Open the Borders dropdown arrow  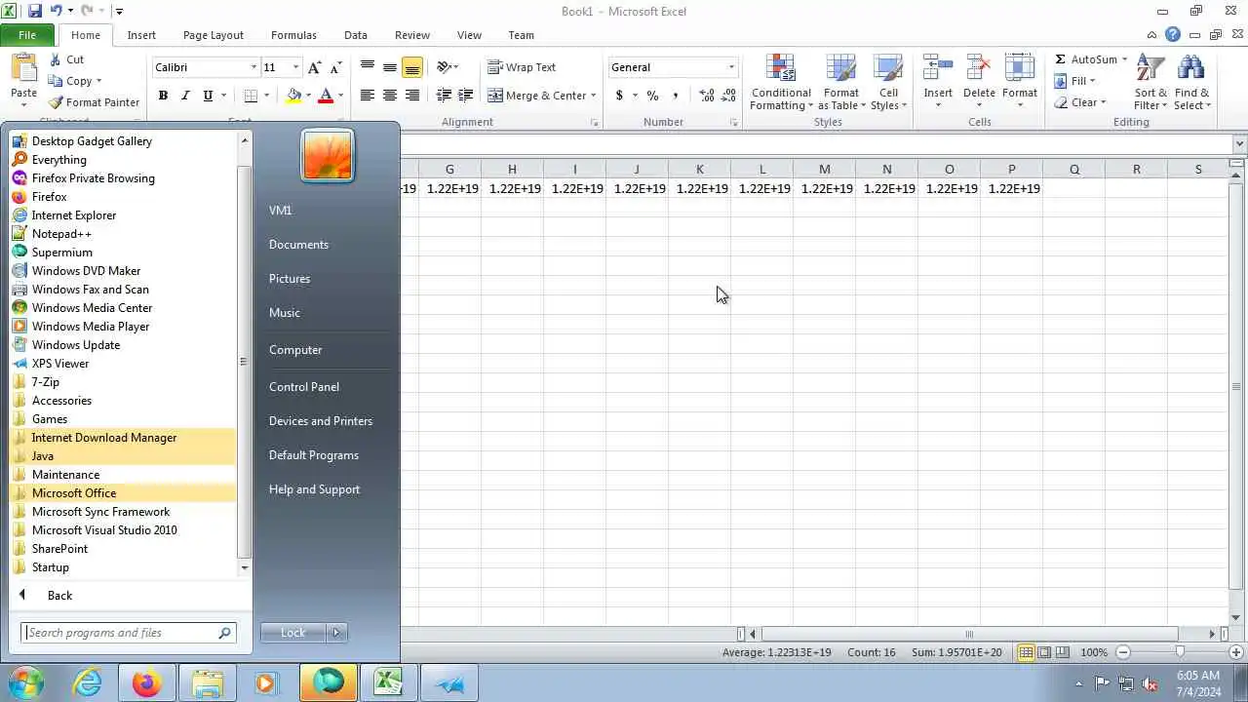click(x=266, y=96)
